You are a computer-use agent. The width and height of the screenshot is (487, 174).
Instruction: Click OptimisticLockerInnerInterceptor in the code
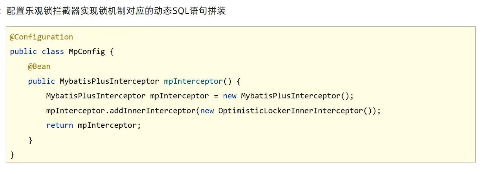click(x=291, y=111)
